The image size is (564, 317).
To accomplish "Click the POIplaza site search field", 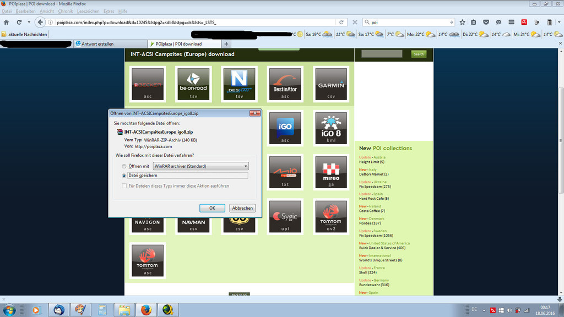I will click(382, 54).
